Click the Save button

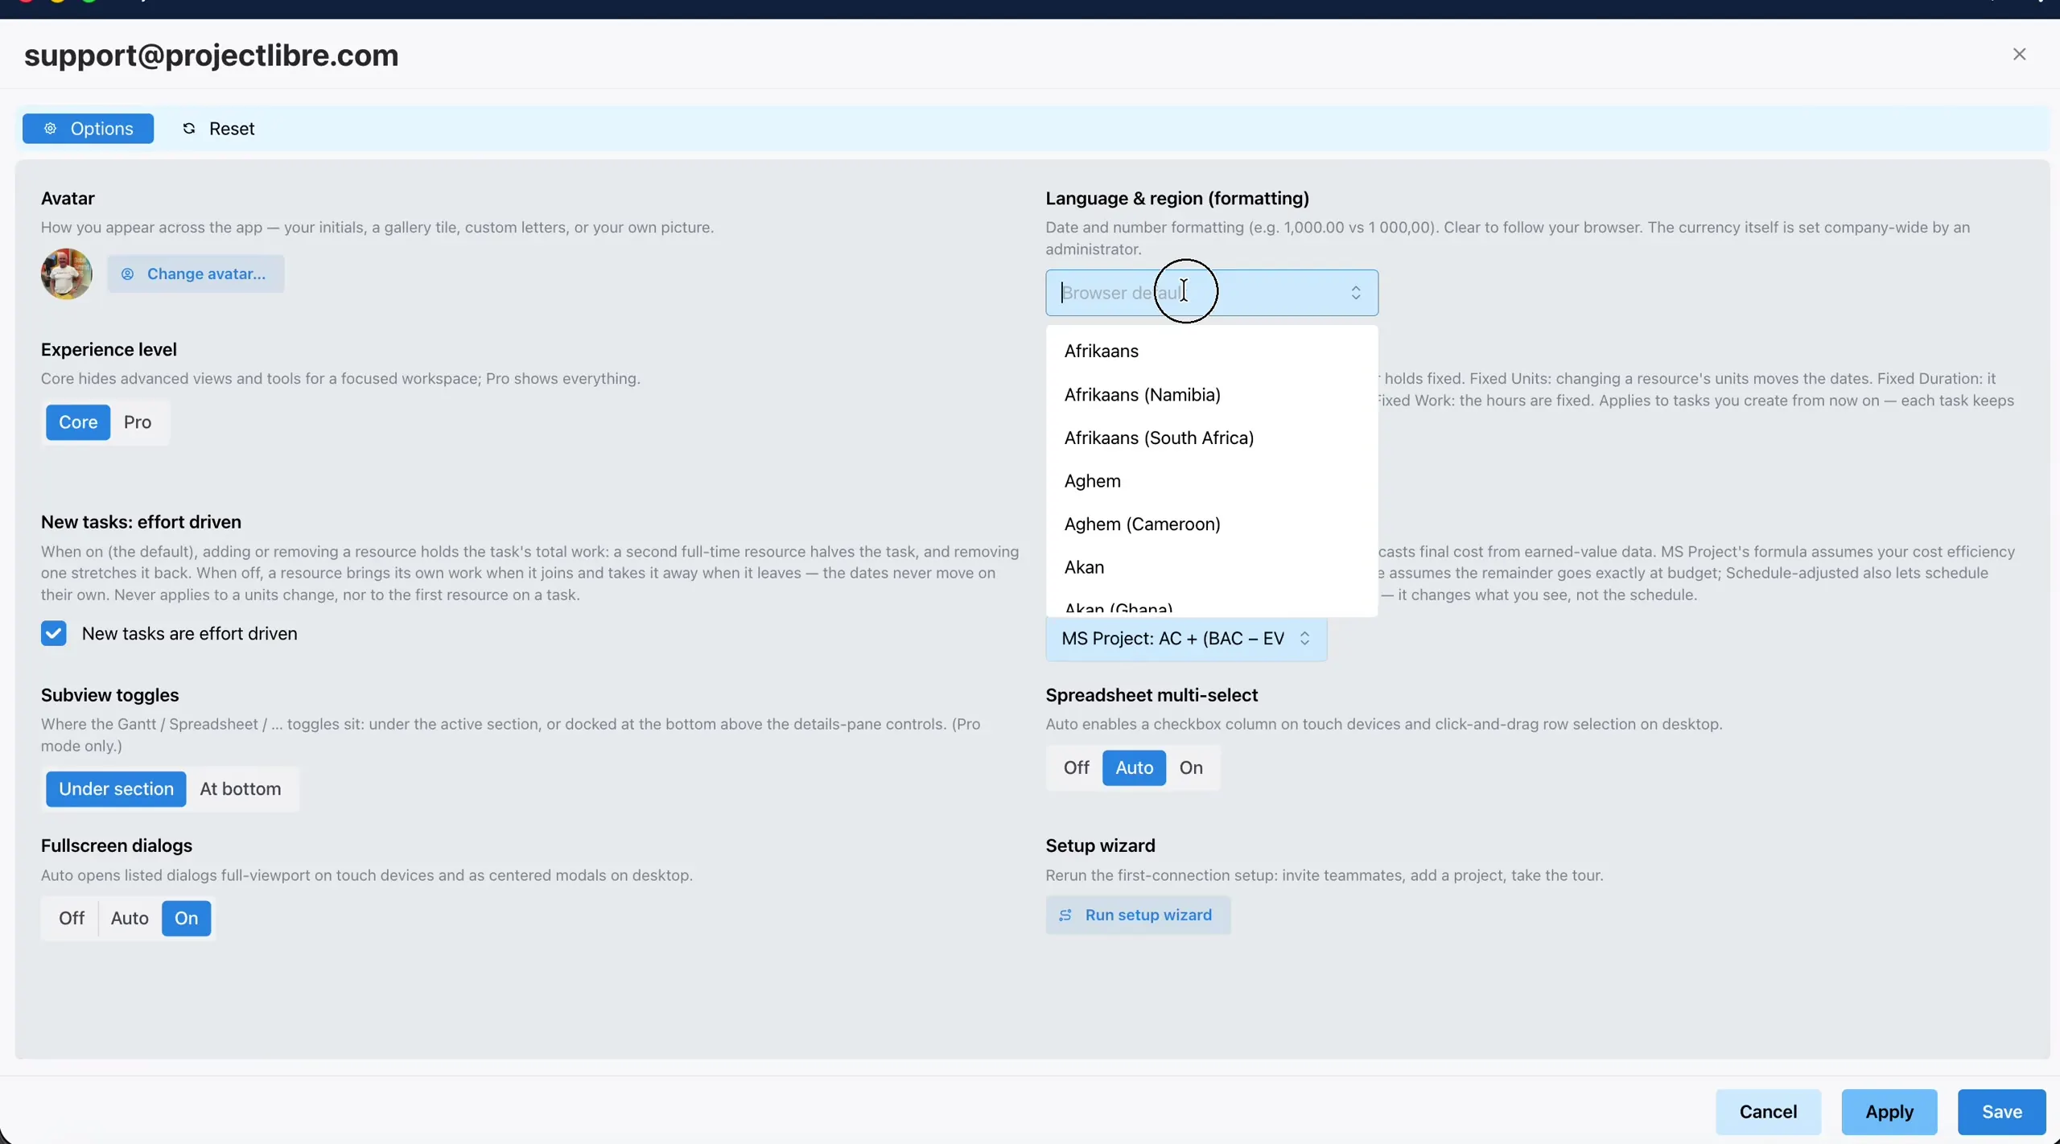click(2002, 1113)
